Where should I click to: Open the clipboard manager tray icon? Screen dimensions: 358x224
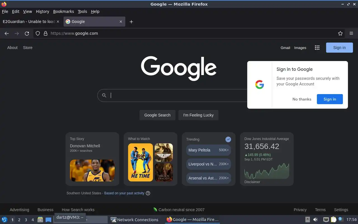tap(333, 220)
